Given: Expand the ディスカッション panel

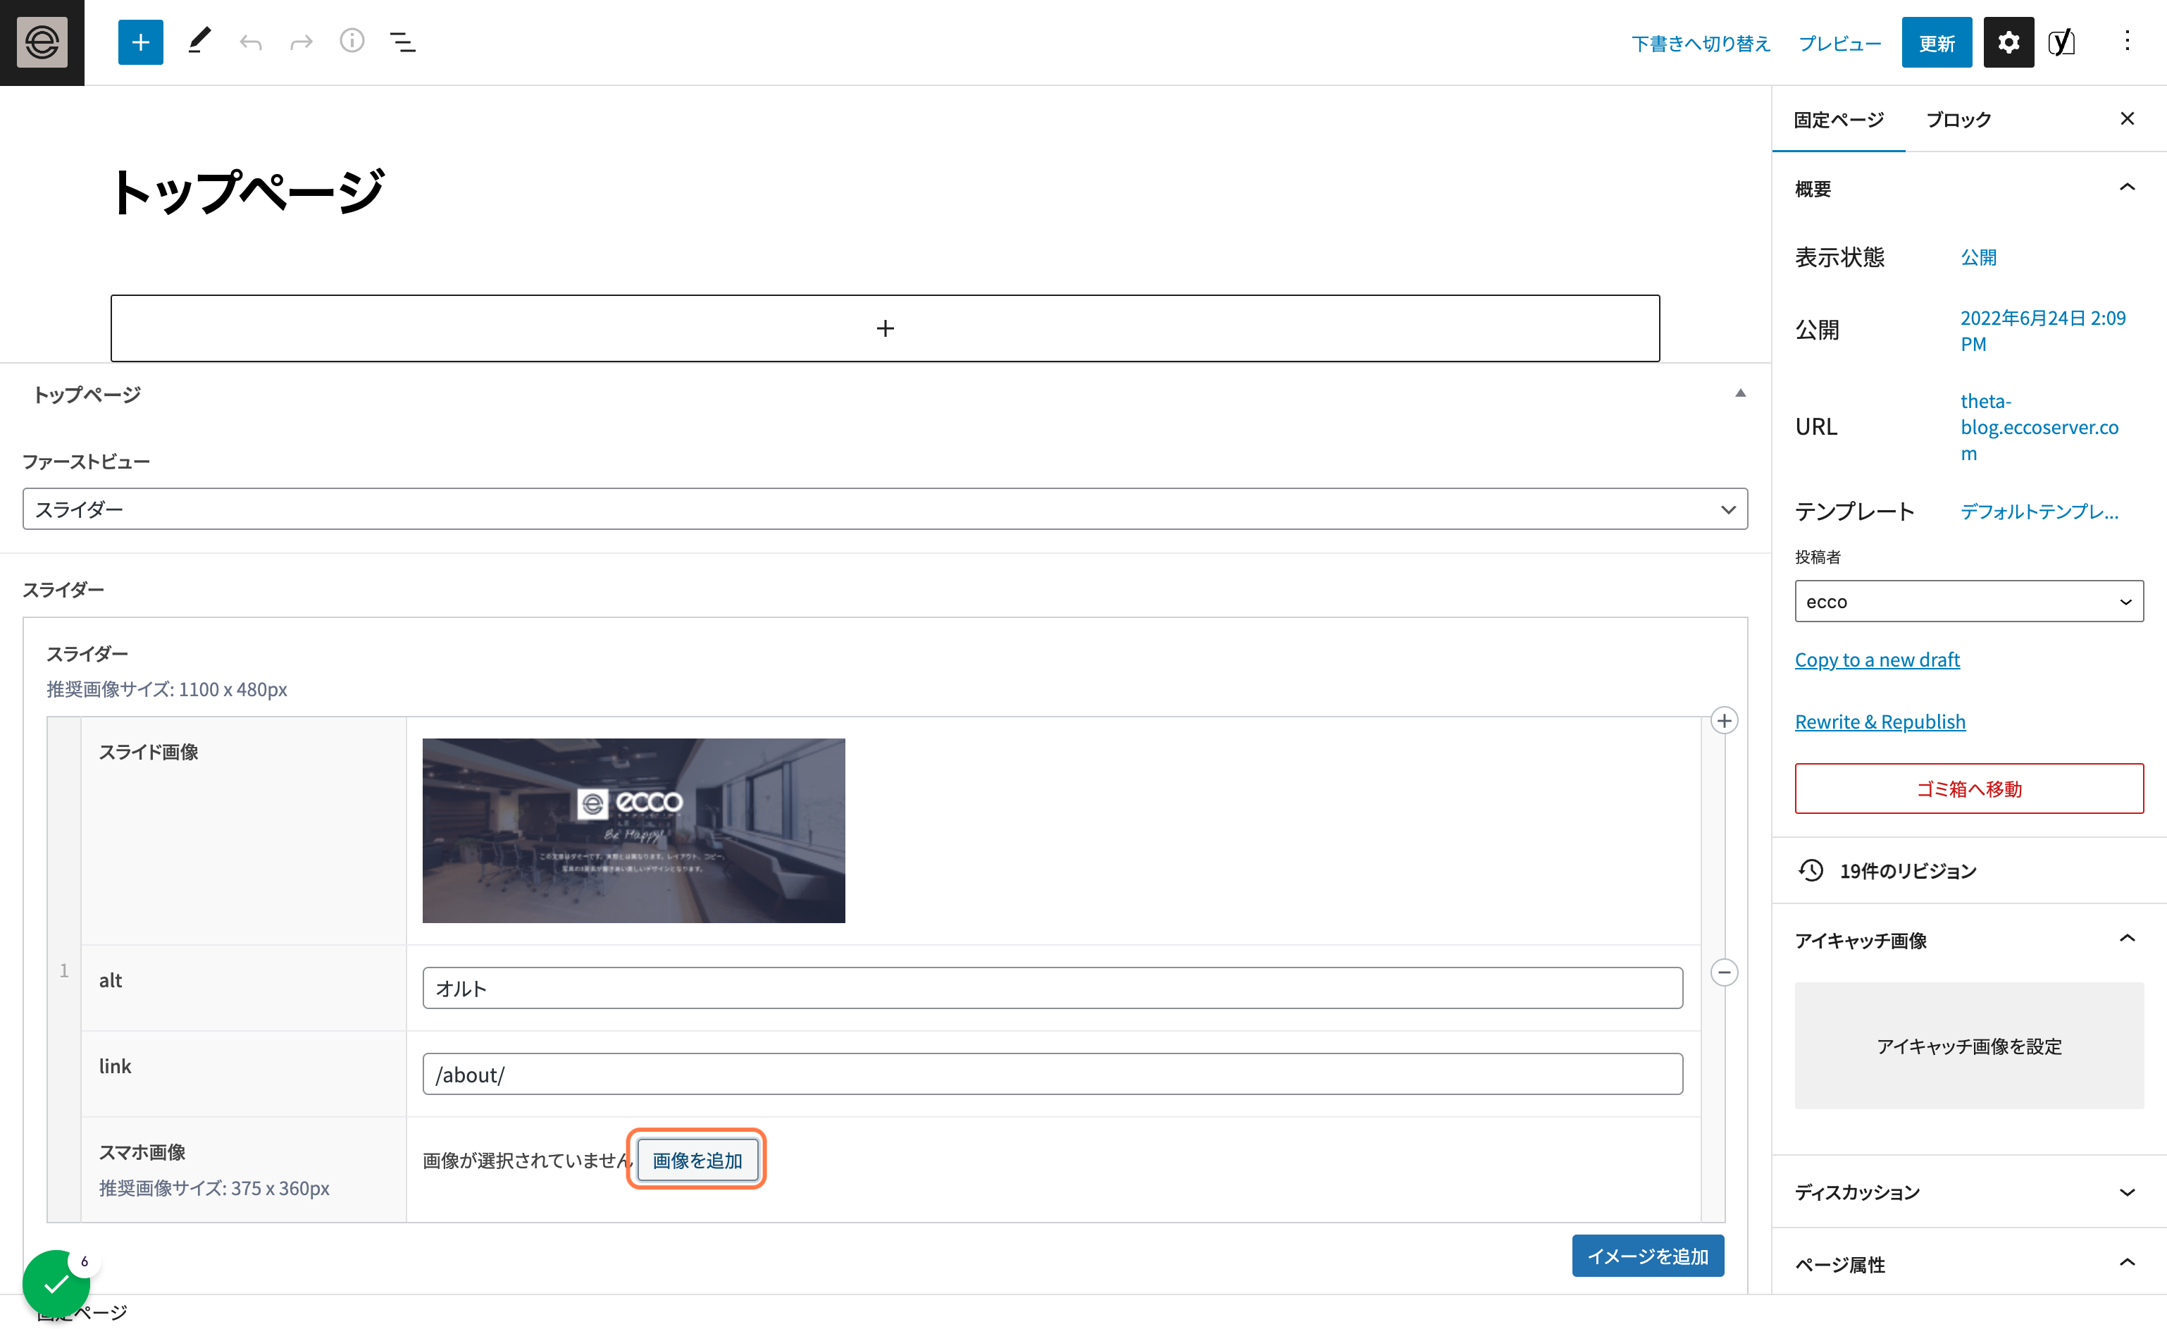Looking at the screenshot, I should pos(2127,1193).
